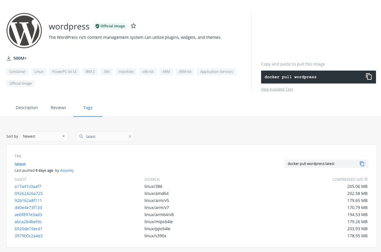Screen dimensions: 381x252
Task: Click the WordPress logo image
Action: (x=24, y=31)
